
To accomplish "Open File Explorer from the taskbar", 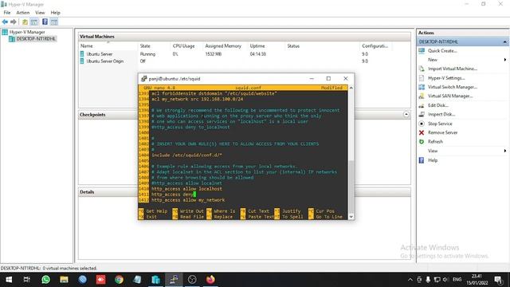I will [x=64, y=280].
